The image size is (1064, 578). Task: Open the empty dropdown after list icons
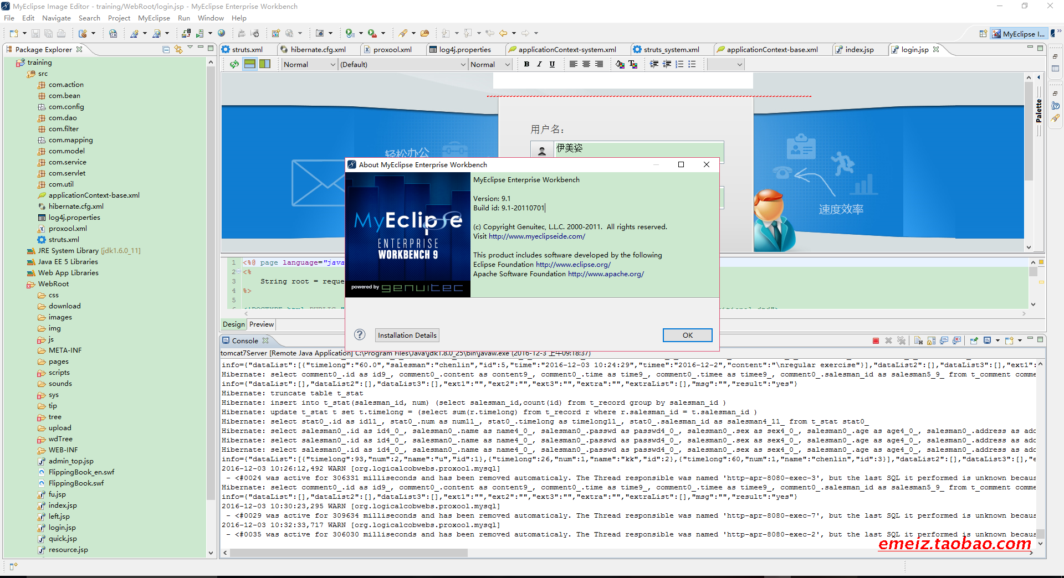coord(725,64)
